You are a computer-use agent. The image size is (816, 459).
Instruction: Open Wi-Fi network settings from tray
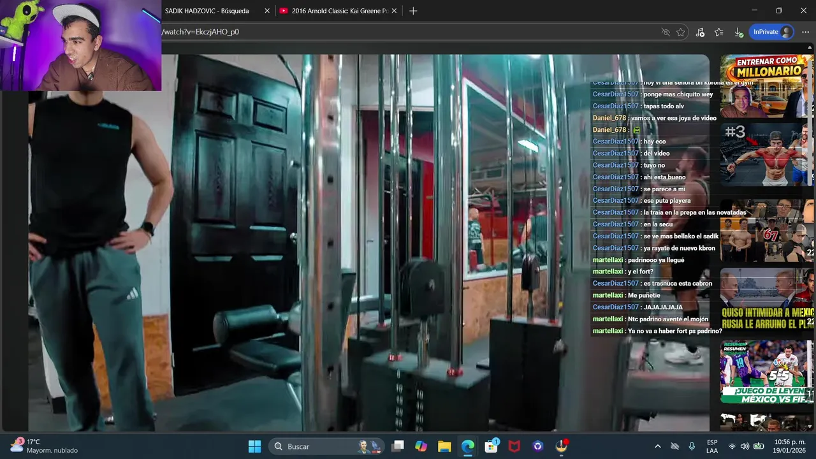tap(732, 446)
